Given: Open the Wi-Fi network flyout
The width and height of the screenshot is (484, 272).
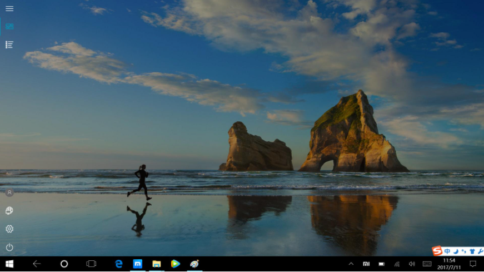Looking at the screenshot, I should pos(397,264).
